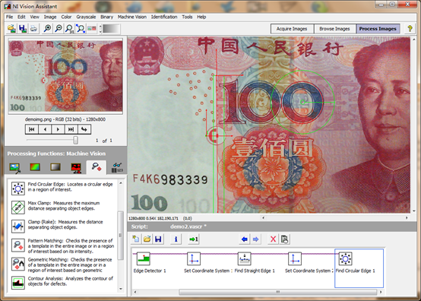Click the Clamp (Rake) function icon
The image size is (421, 301).
(x=18, y=226)
